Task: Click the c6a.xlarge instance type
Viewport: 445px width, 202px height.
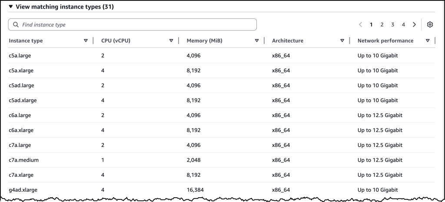Action: pos(21,130)
